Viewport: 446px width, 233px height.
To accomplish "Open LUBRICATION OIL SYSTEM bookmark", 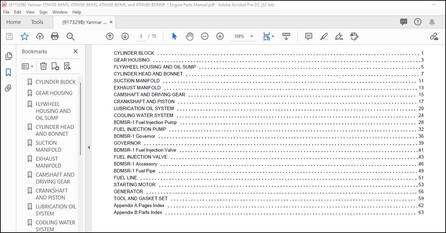I will (x=56, y=210).
